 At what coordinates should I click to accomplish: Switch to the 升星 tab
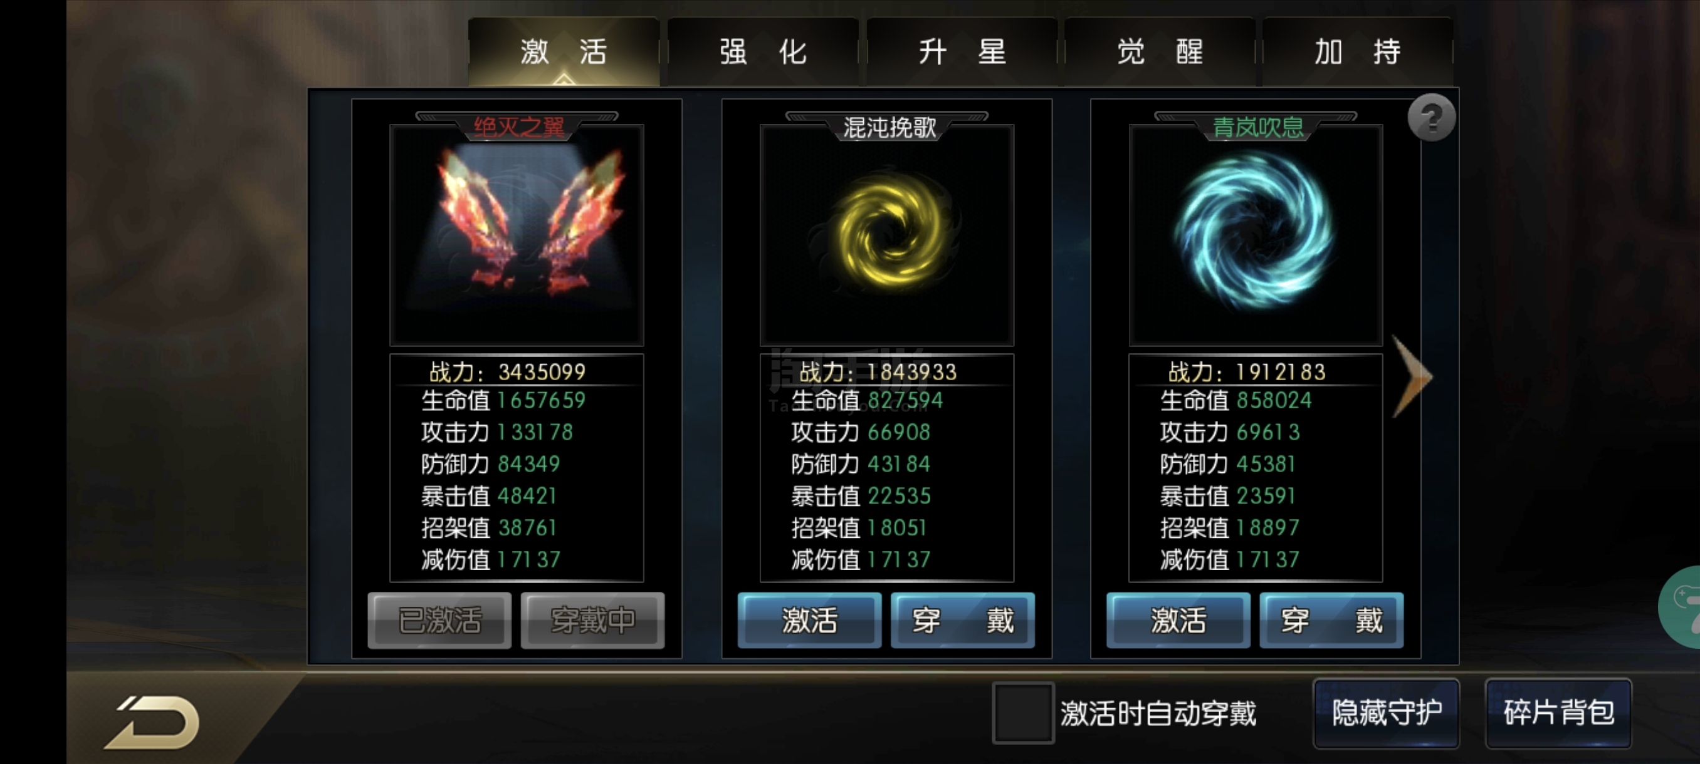[962, 51]
